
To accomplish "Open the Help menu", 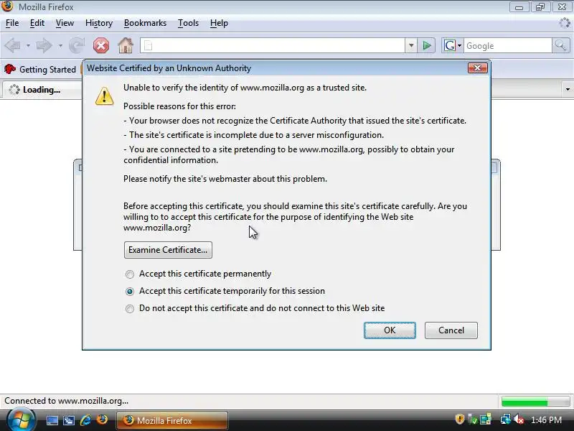I will pyautogui.click(x=219, y=23).
